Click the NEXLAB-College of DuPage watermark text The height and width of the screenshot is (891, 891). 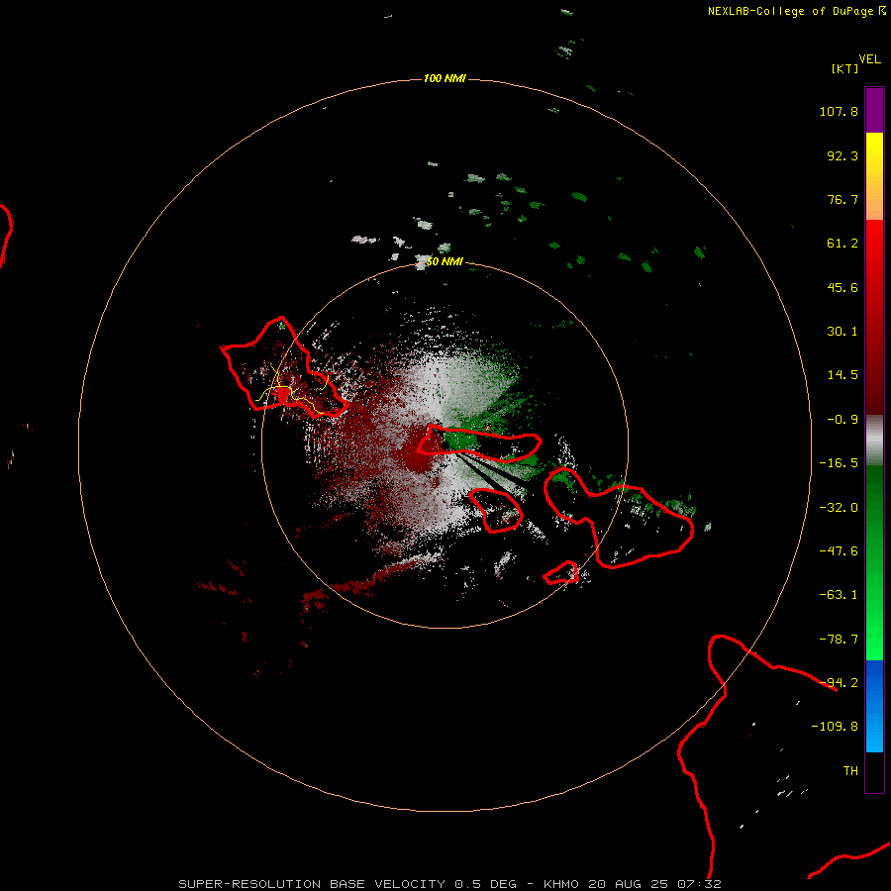point(796,11)
